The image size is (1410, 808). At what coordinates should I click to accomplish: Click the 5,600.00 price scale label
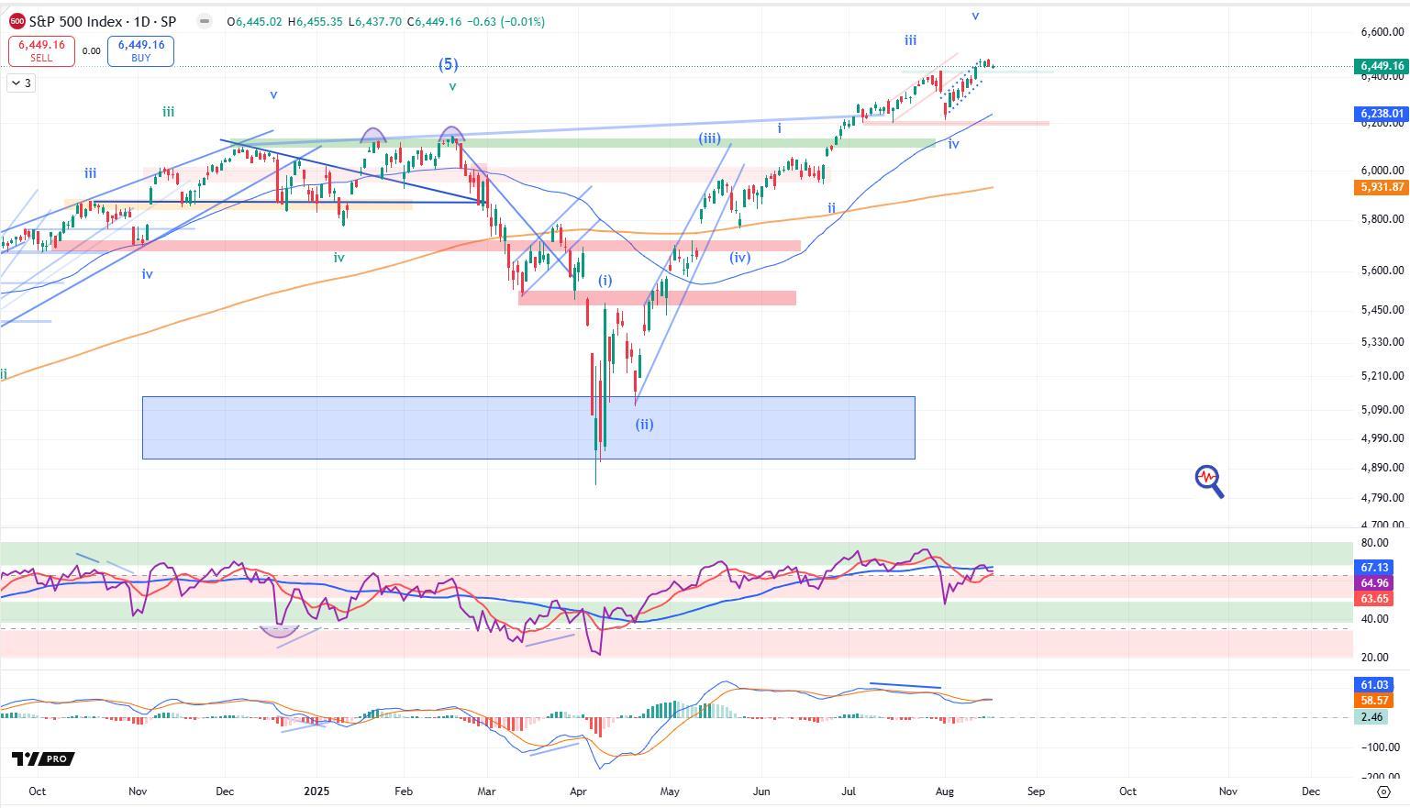click(x=1382, y=271)
